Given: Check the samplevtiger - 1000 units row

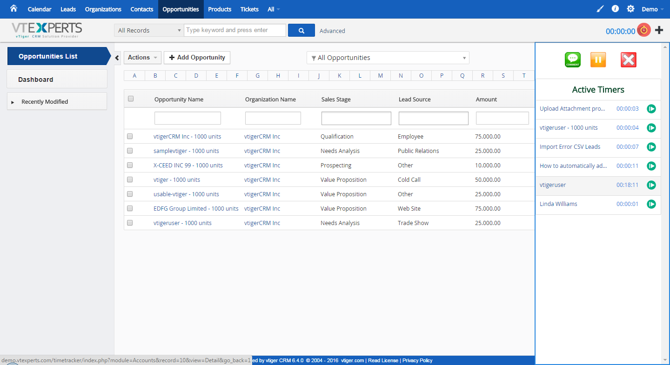Looking at the screenshot, I should coord(130,151).
